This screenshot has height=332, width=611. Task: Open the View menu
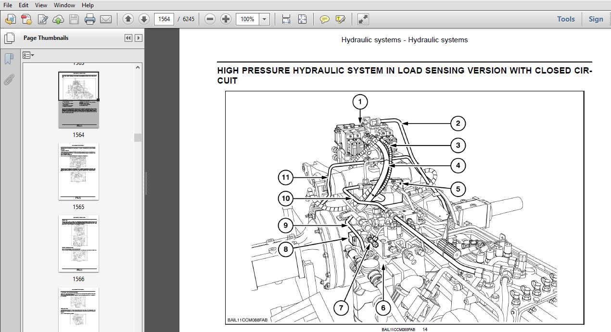(41, 5)
